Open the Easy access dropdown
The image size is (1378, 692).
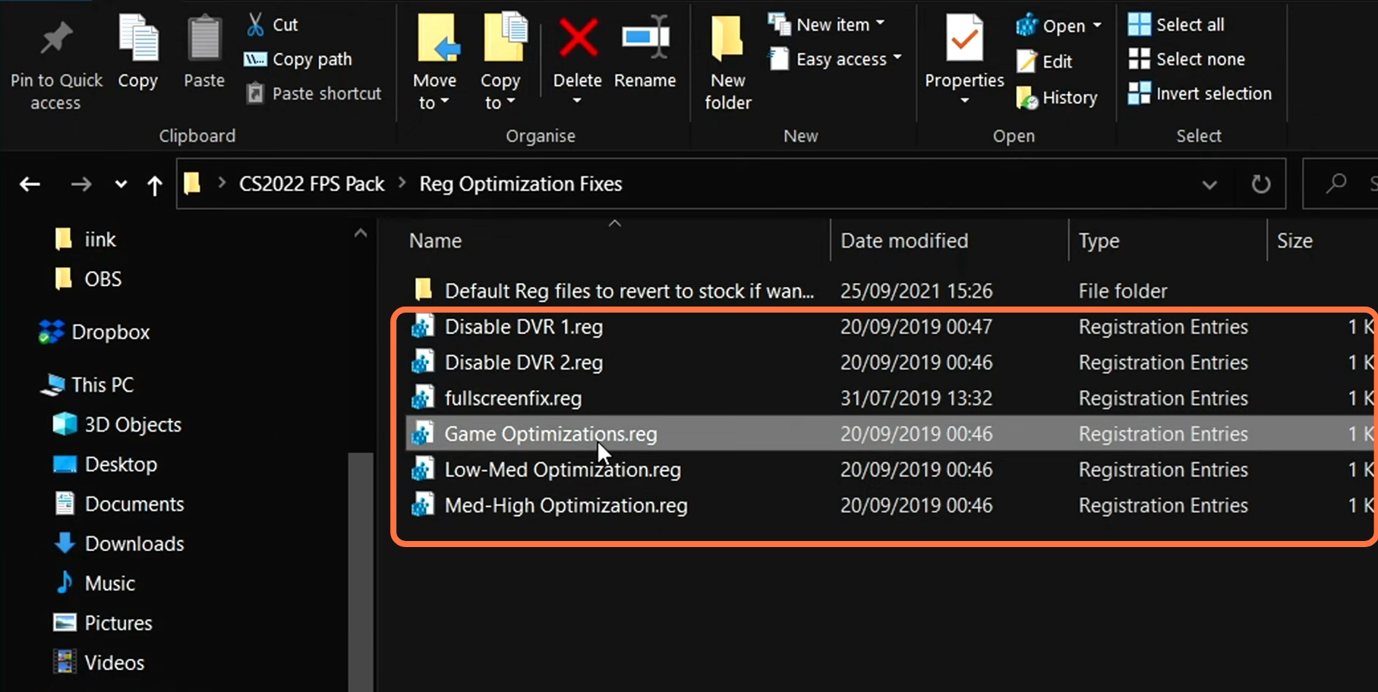coord(835,59)
